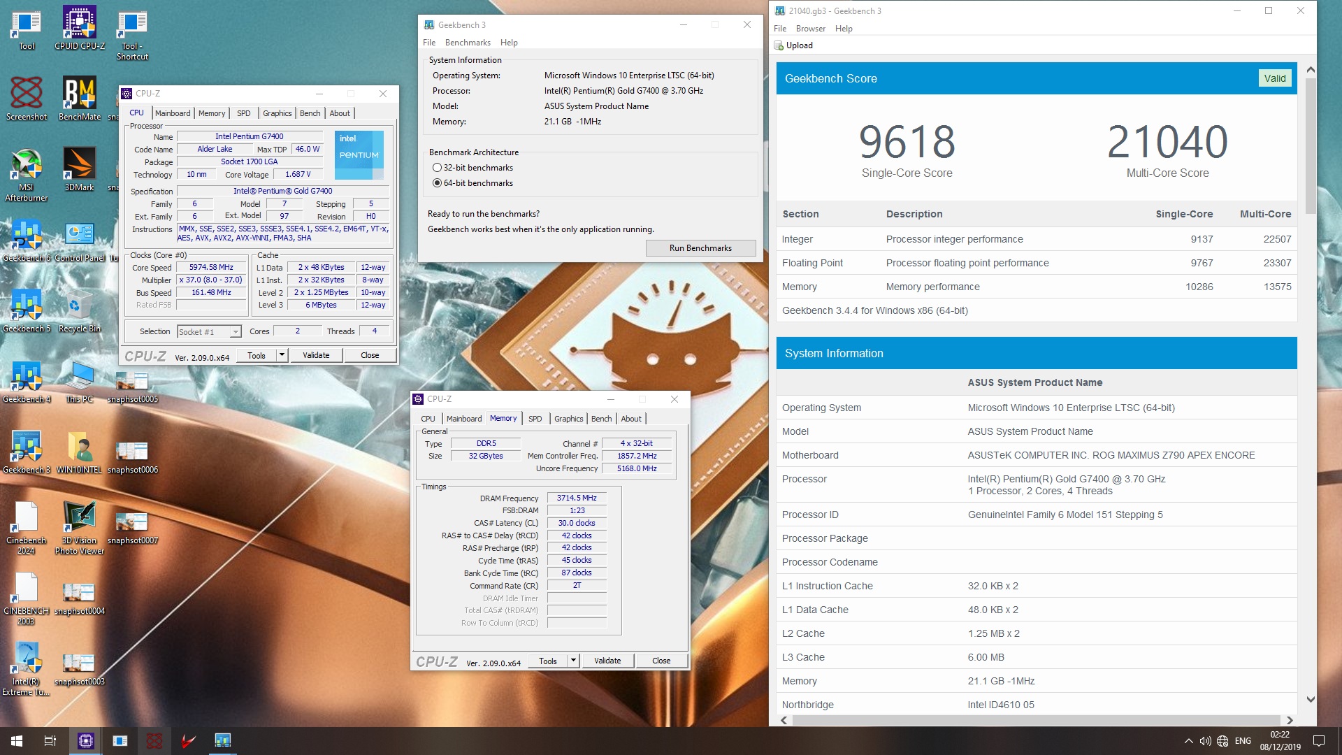This screenshot has width=1342, height=755.
Task: Open Browser menu in Geekbench results window
Action: point(810,29)
